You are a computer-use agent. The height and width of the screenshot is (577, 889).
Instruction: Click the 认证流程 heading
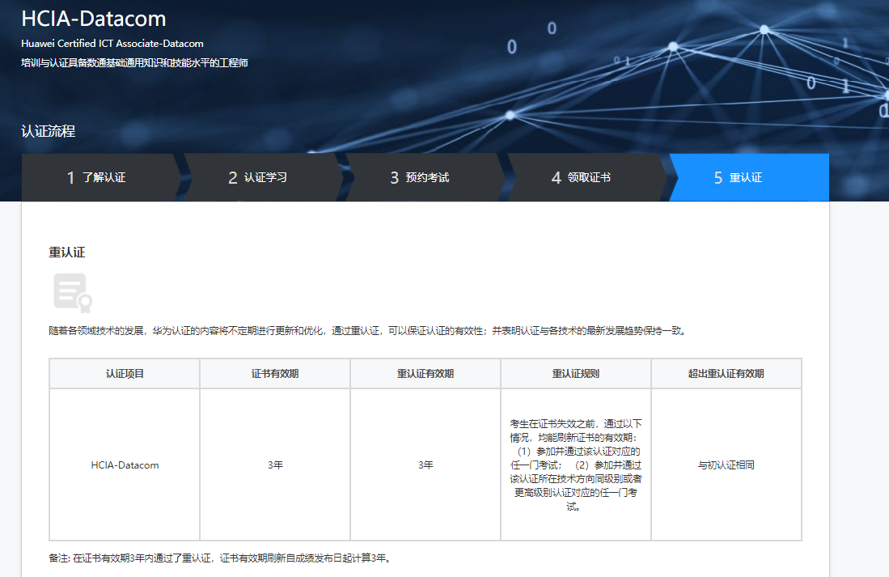tap(49, 131)
